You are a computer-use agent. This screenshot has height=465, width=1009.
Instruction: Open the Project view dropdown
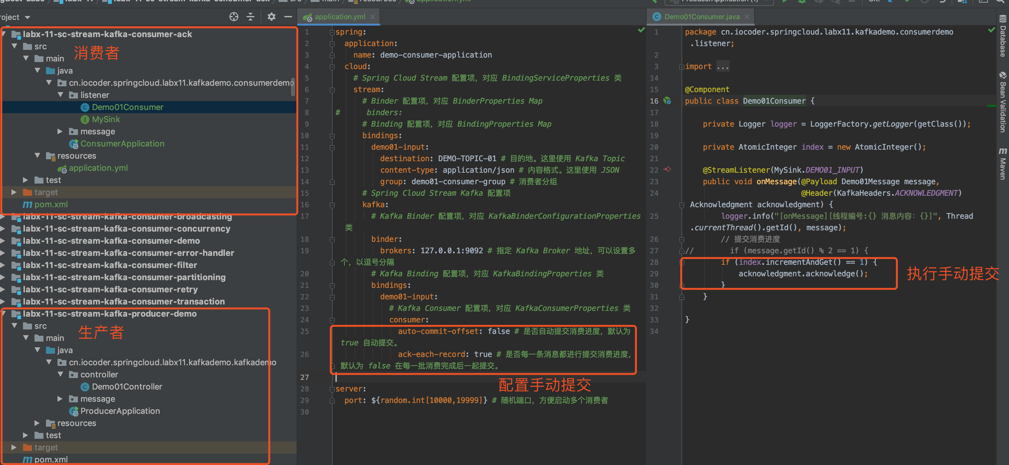click(27, 17)
